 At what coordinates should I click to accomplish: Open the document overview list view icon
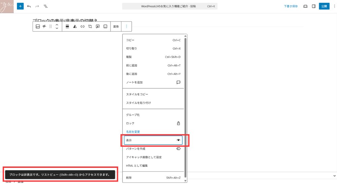45,6
